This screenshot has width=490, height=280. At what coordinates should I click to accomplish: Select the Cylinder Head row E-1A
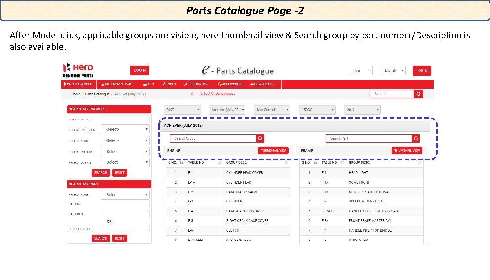tap(228, 183)
